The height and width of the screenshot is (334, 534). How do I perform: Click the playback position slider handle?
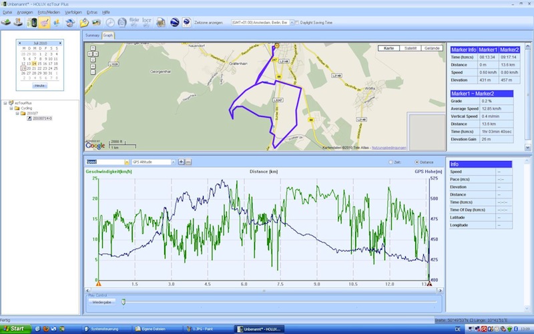pyautogui.click(x=123, y=302)
